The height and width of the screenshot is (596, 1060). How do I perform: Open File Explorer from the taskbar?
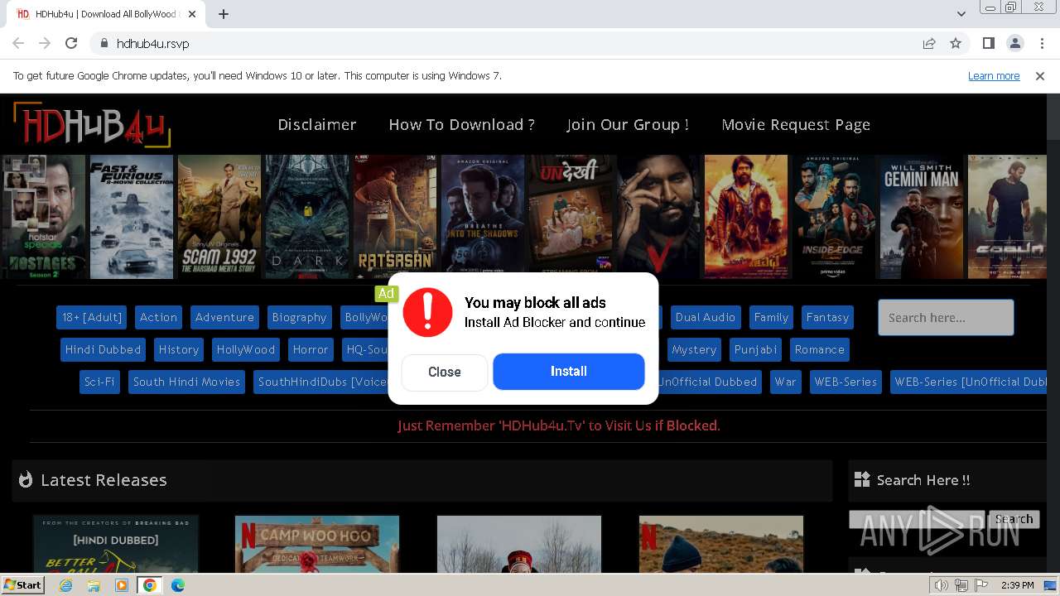pyautogui.click(x=94, y=585)
